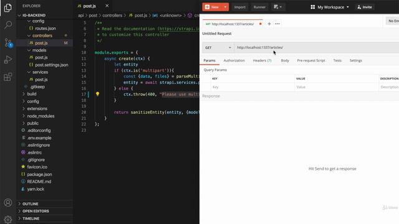Click the Import button in Postman
Image resolution: width=399 pixels, height=224 pixels.
click(239, 7)
